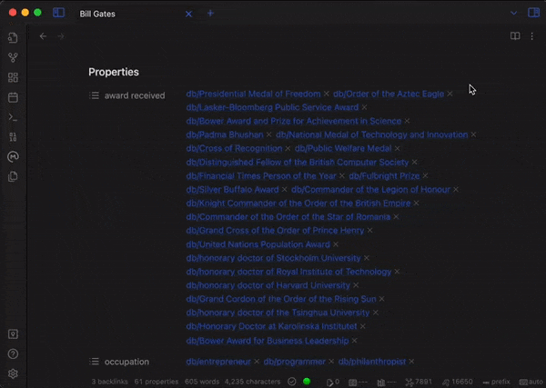Click the 16650 status bar counter
Screen dimensions: 546x388
coord(457,382)
